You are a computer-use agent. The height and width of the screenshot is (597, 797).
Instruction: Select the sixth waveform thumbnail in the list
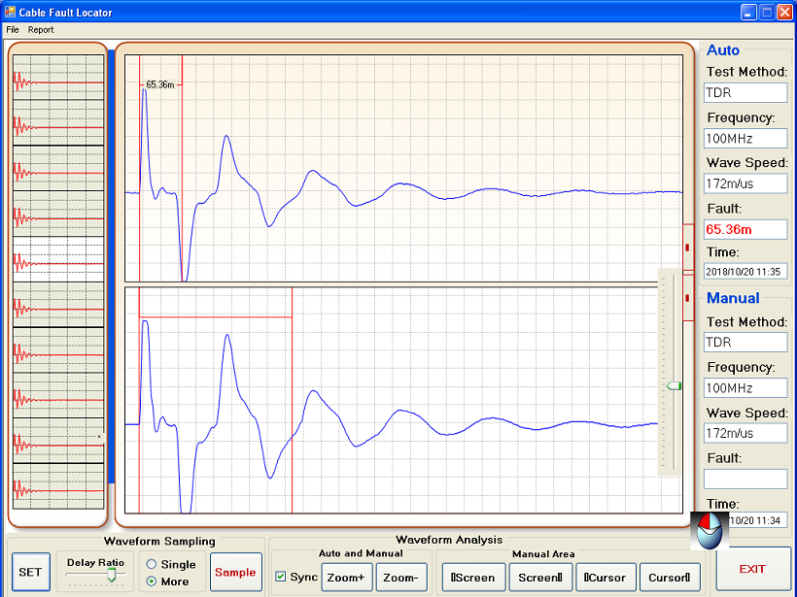[x=58, y=305]
